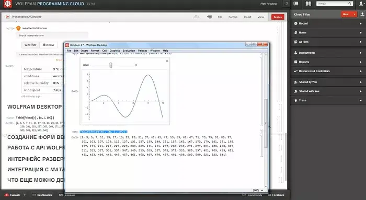Open the cloud notebook View menu
Screen dimensions: 366x200
pos(261,17)
